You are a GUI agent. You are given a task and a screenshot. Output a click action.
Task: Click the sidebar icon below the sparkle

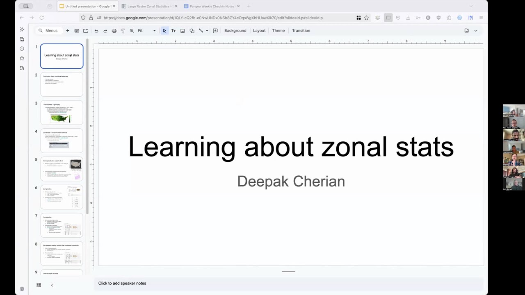22,39
